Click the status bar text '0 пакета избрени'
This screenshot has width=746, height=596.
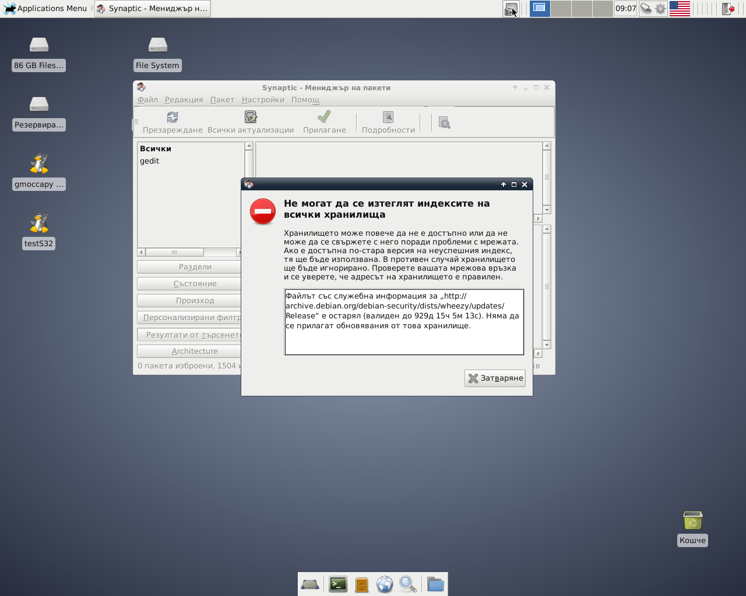click(x=175, y=366)
